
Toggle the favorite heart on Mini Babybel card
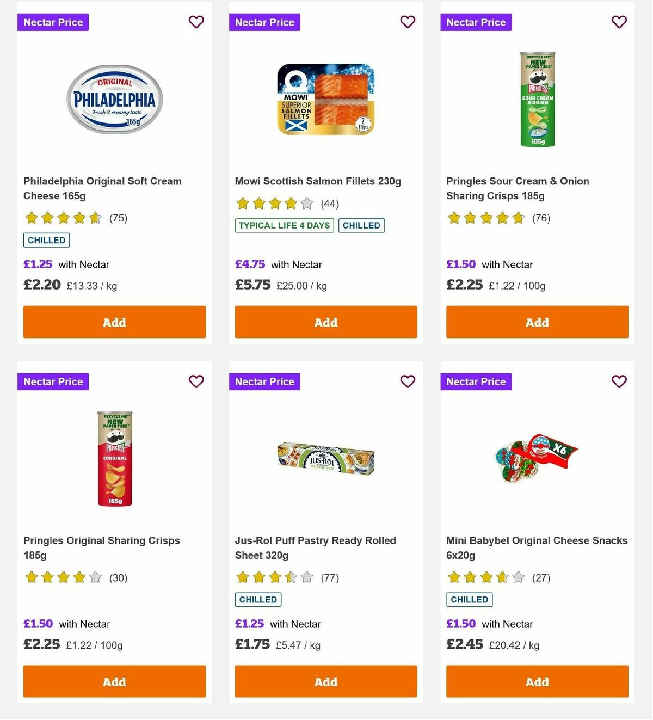[619, 381]
